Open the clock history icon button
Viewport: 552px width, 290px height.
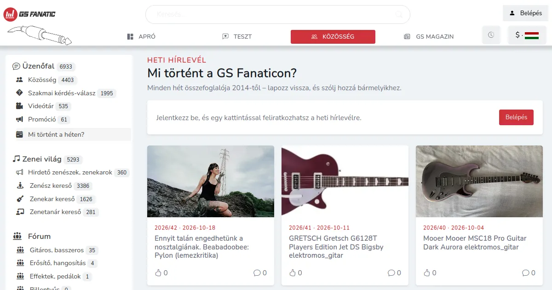[x=491, y=35]
